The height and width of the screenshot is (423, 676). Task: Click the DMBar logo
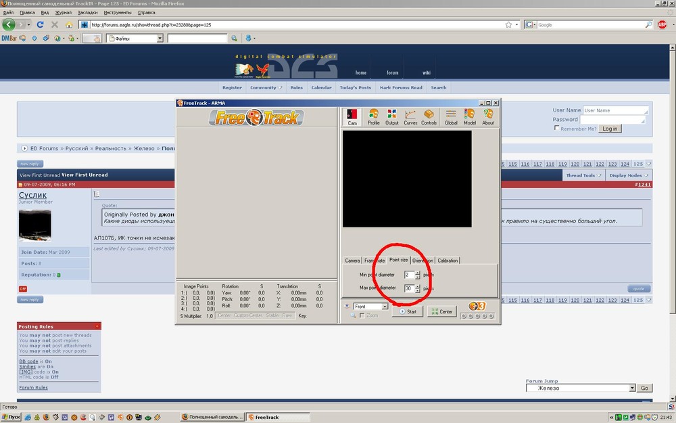click(x=9, y=39)
